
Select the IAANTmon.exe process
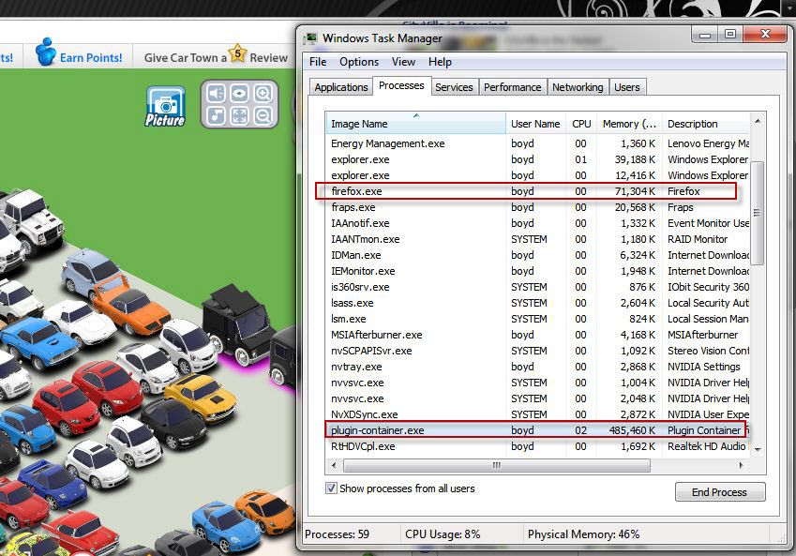538,239
